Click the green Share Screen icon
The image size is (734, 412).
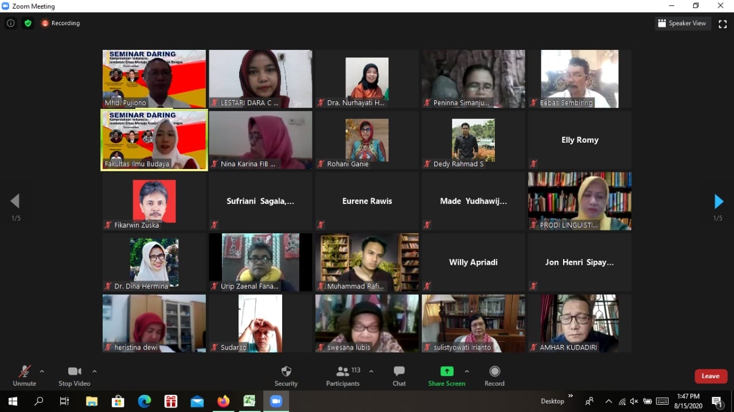point(446,371)
